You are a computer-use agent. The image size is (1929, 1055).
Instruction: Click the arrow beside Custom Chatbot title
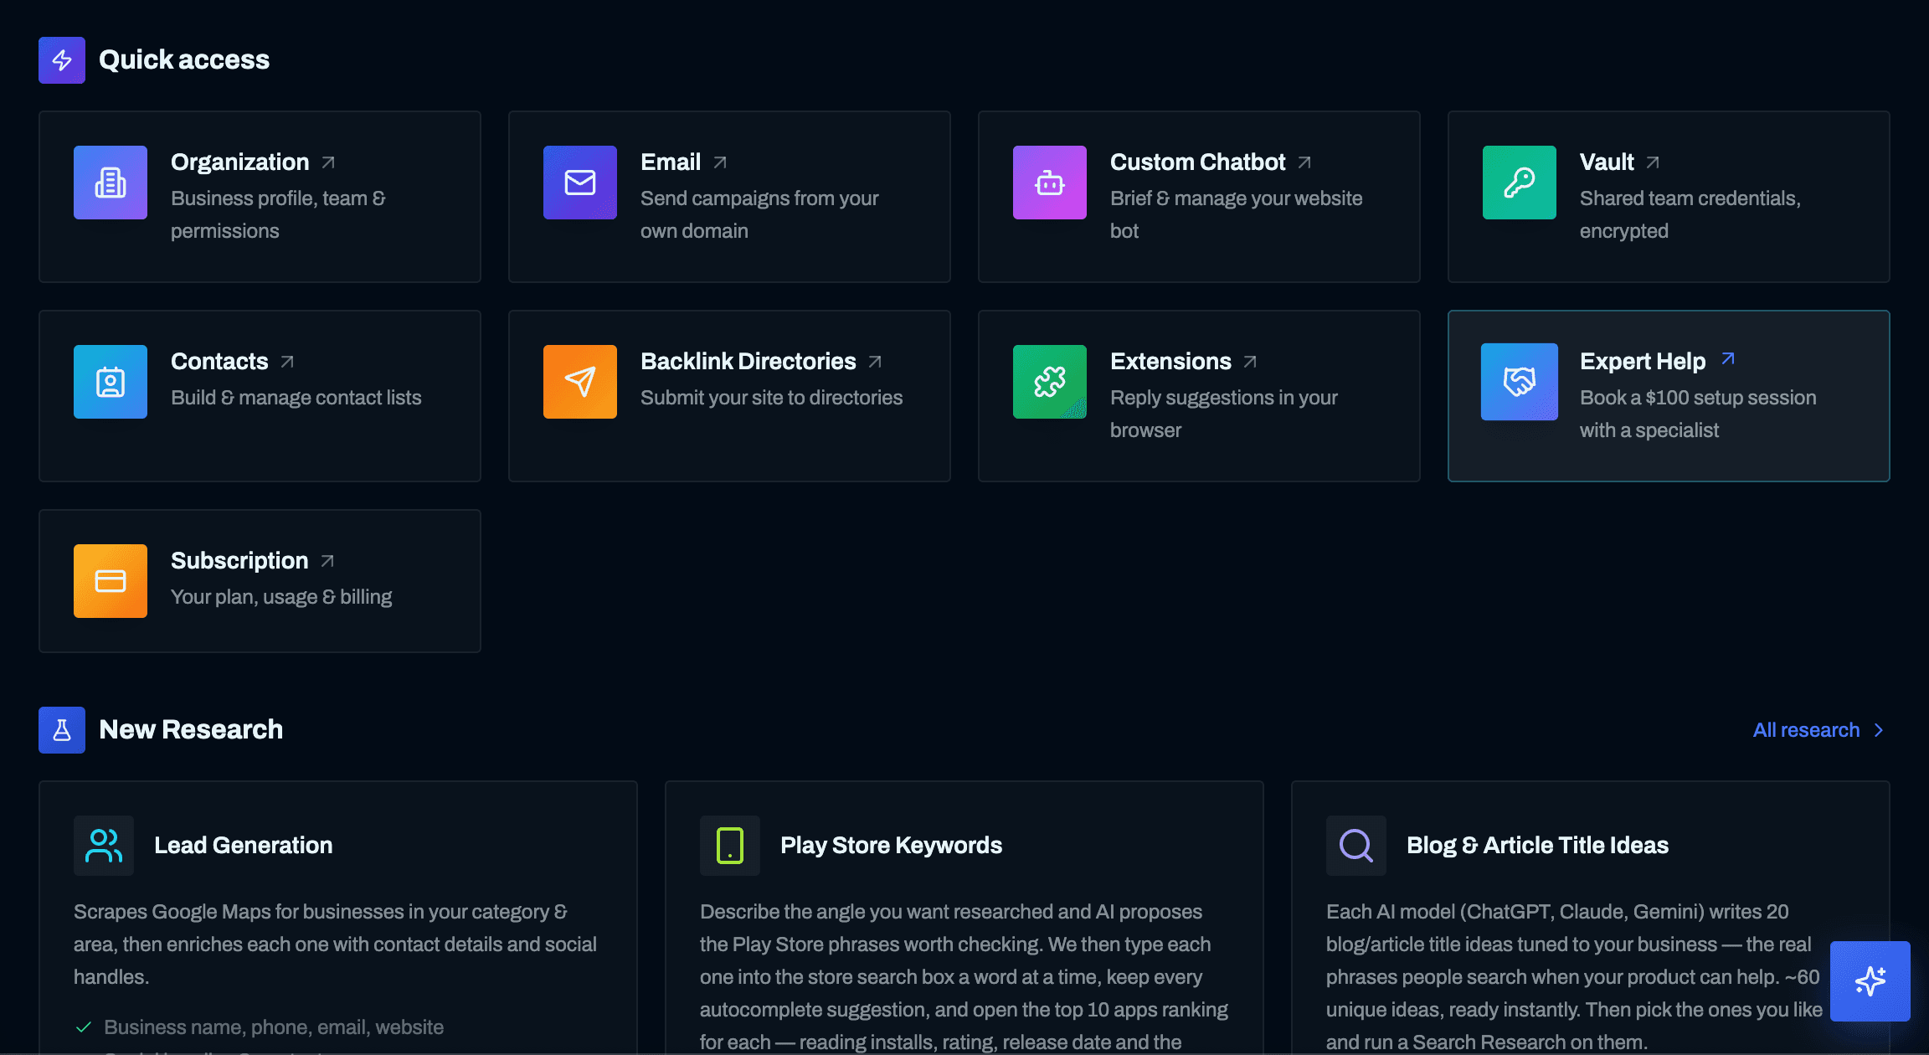1304,162
